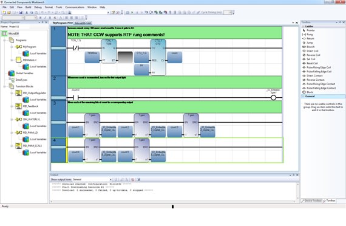This screenshot has height=226, width=346.
Task: Click the green Run arrow icon
Action: coord(132,13)
